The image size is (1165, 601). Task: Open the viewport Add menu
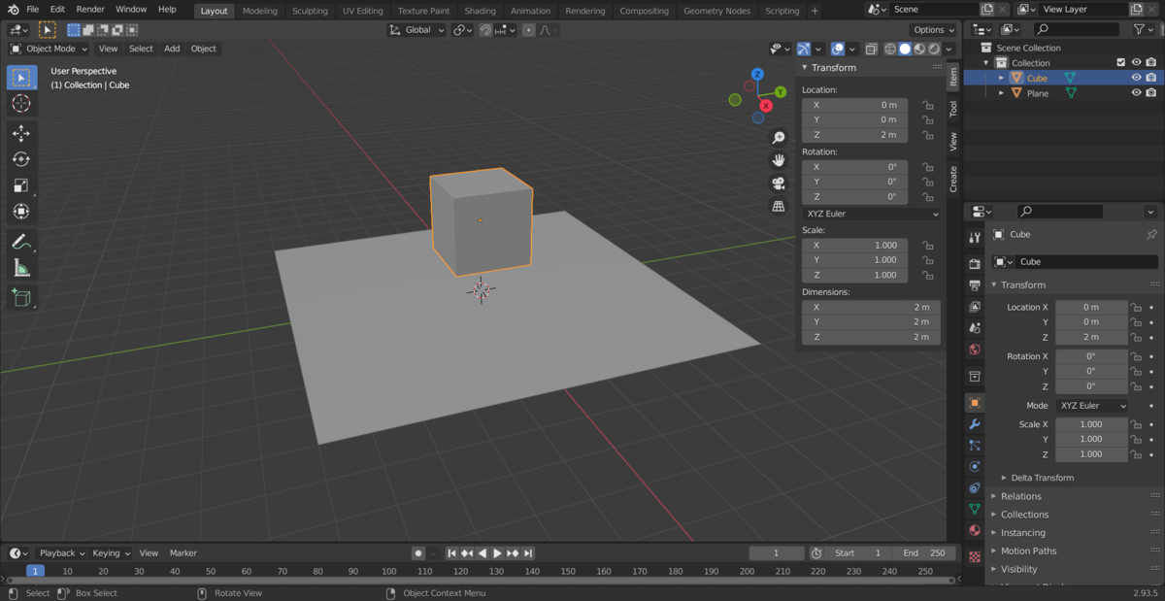(172, 49)
